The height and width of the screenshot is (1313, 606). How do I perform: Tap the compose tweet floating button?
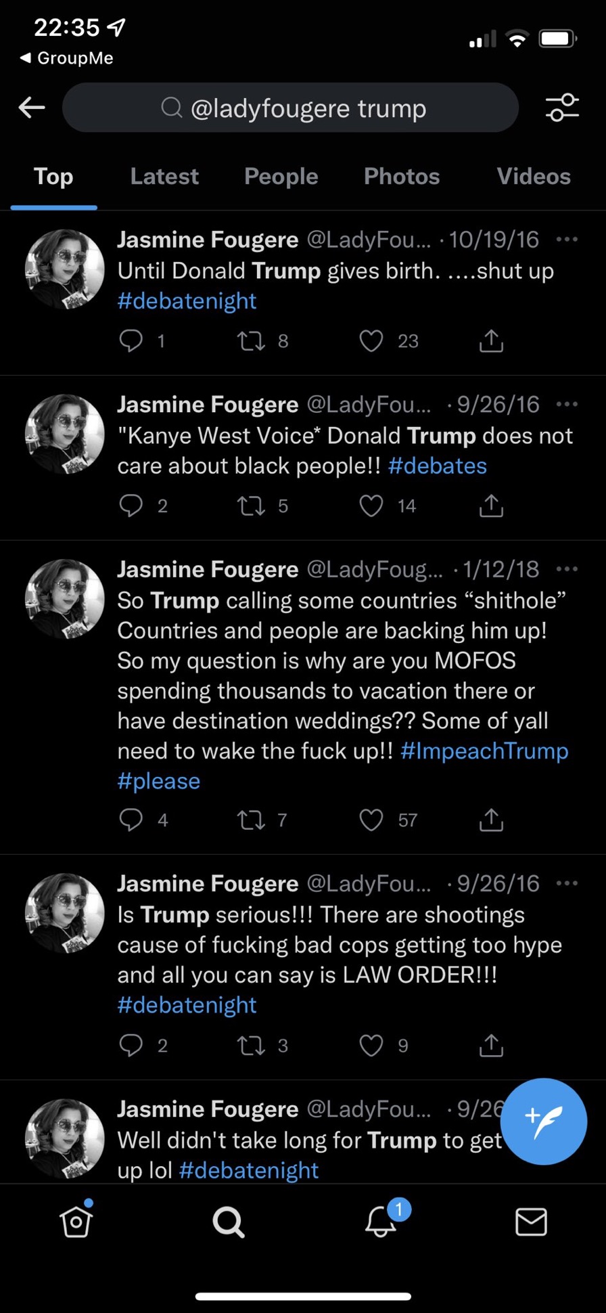click(x=543, y=1121)
